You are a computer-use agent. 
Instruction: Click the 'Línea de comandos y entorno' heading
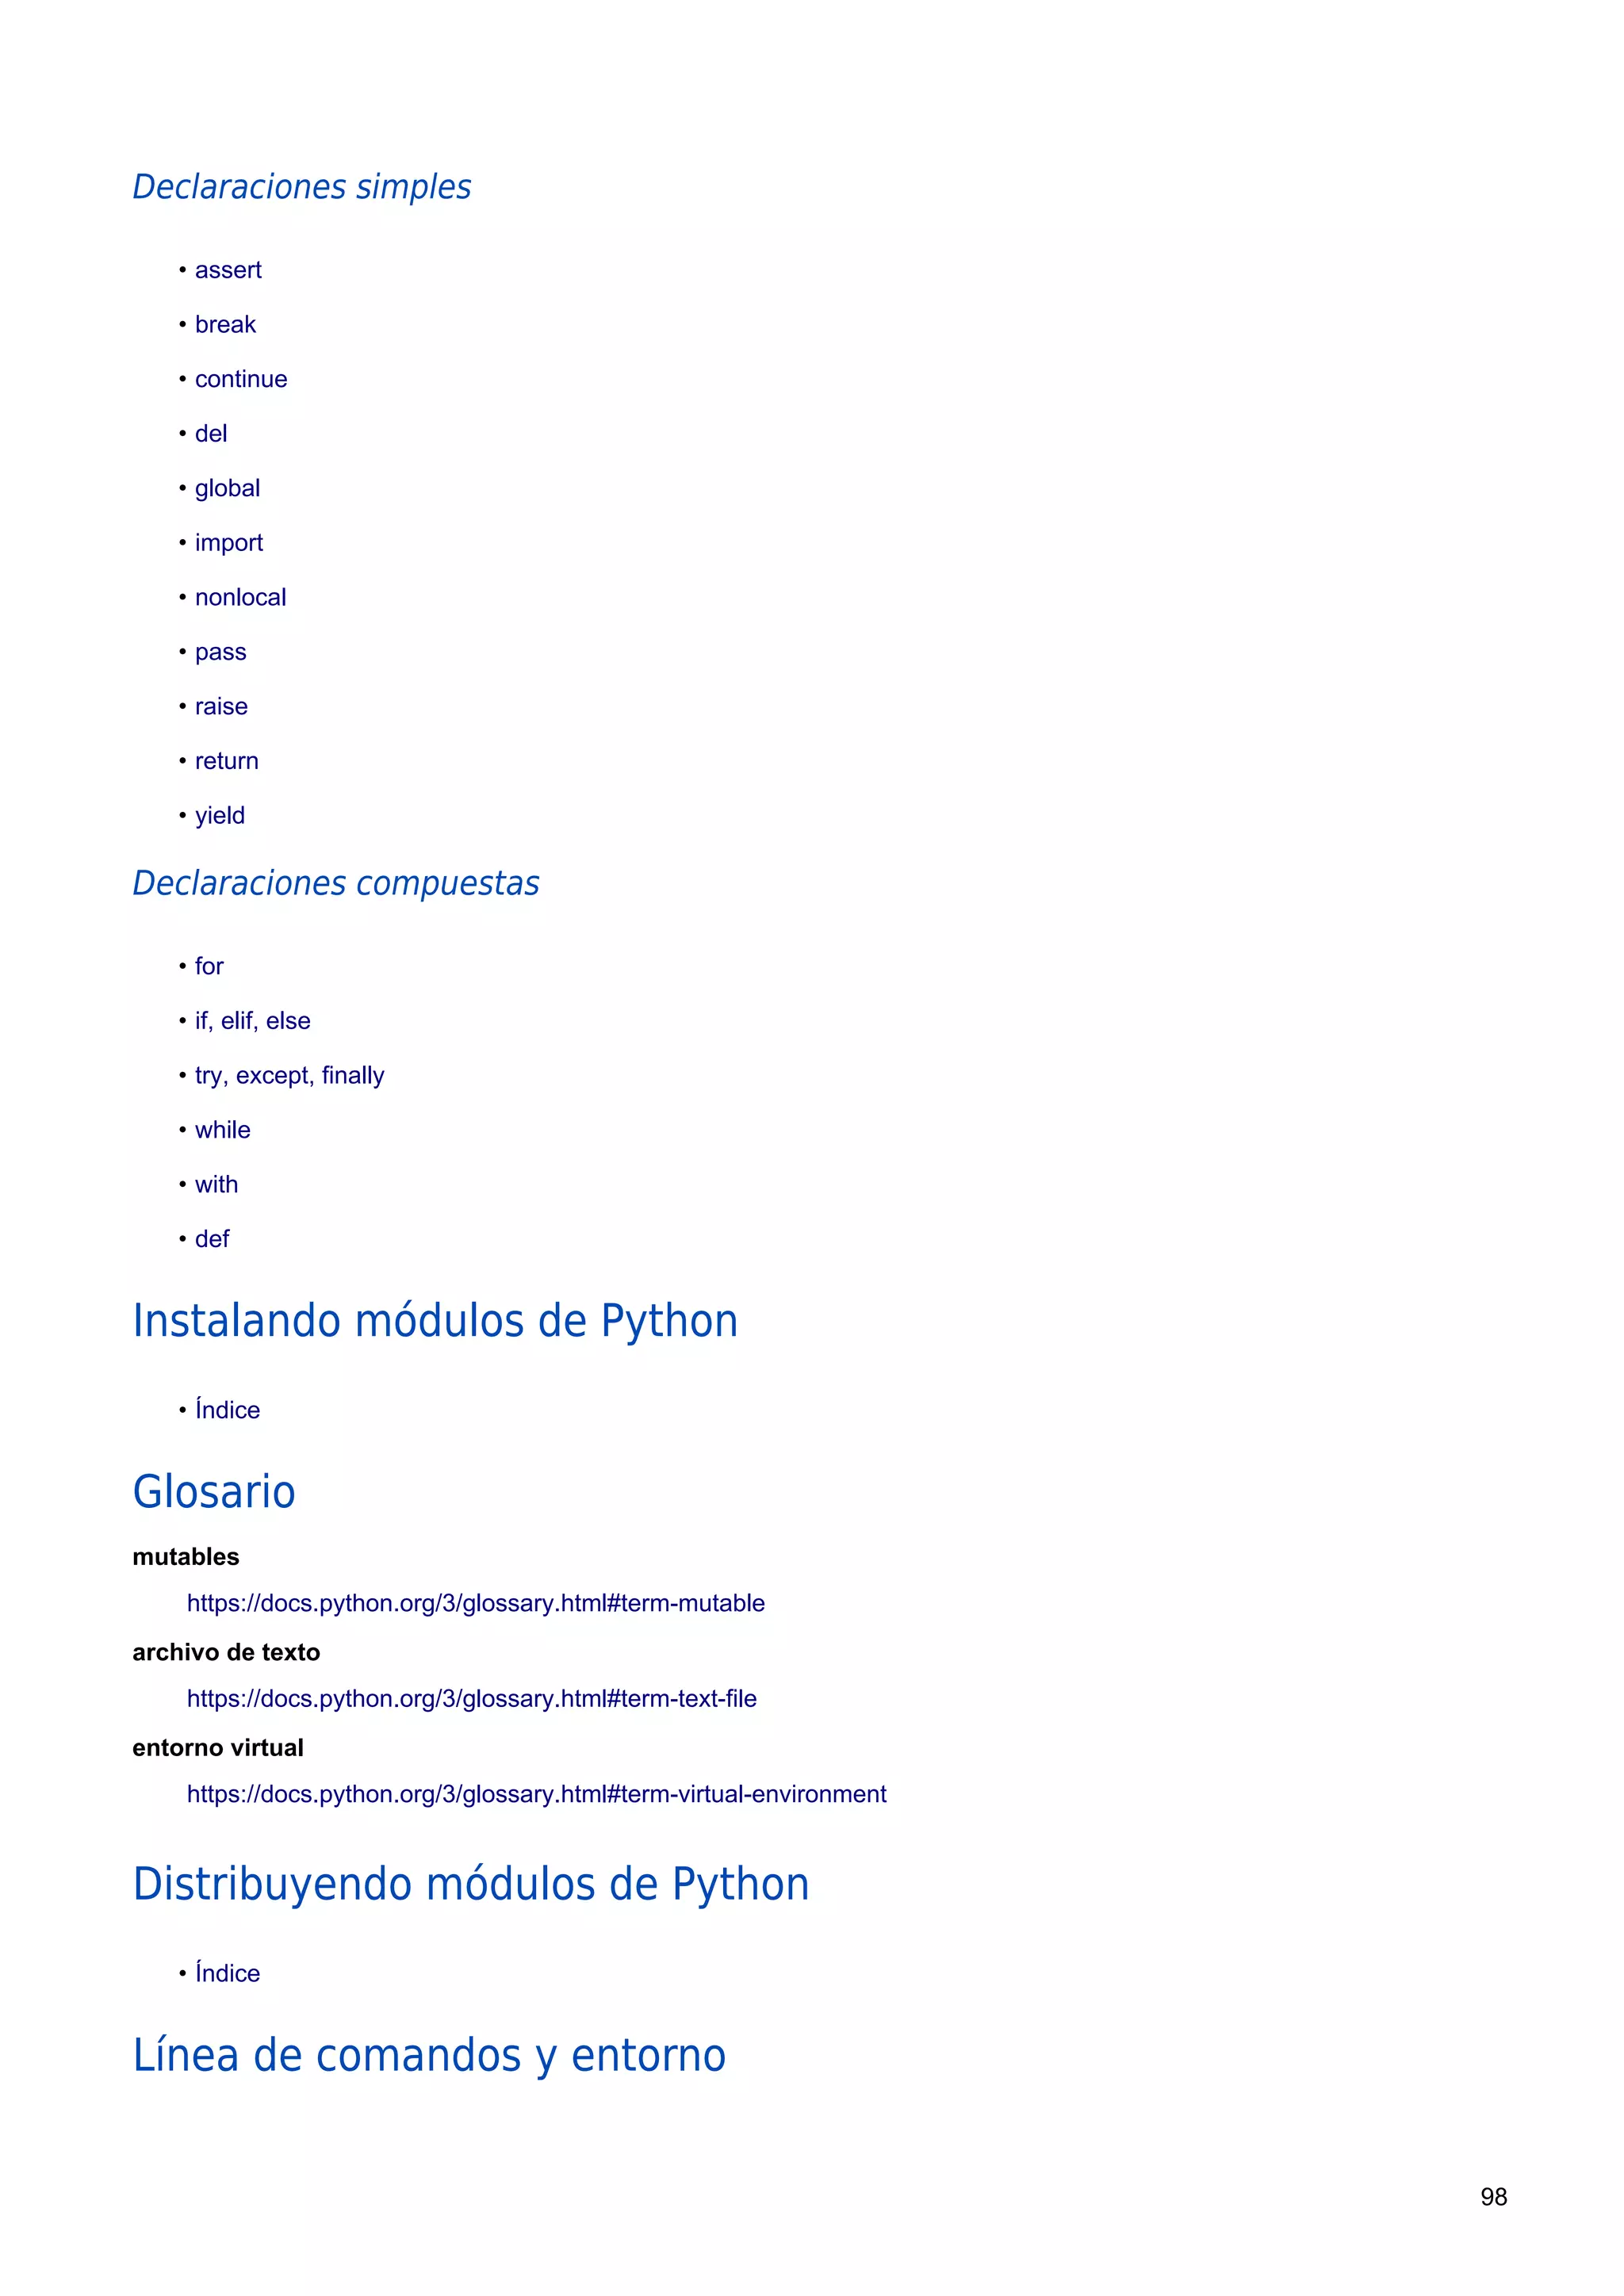point(429,2056)
